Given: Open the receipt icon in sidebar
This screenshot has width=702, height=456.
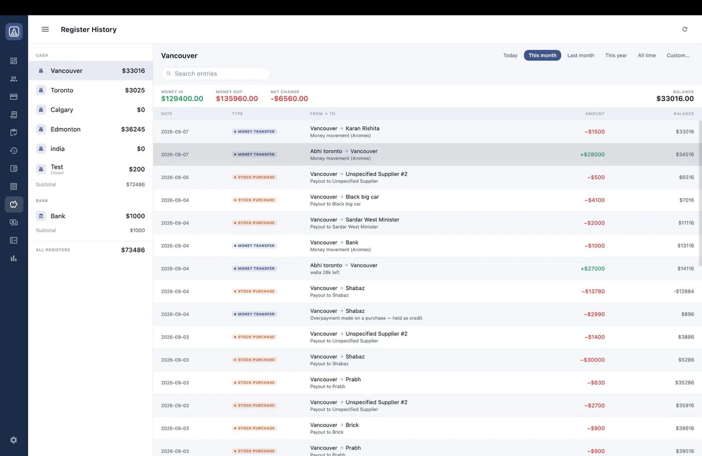Looking at the screenshot, I should pyautogui.click(x=14, y=115).
